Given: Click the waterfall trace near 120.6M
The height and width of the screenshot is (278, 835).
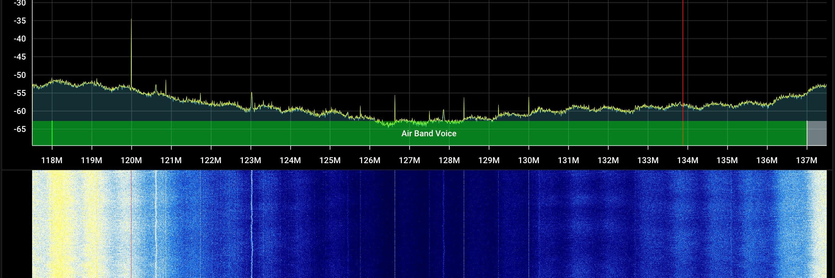Looking at the screenshot, I should pos(156,224).
